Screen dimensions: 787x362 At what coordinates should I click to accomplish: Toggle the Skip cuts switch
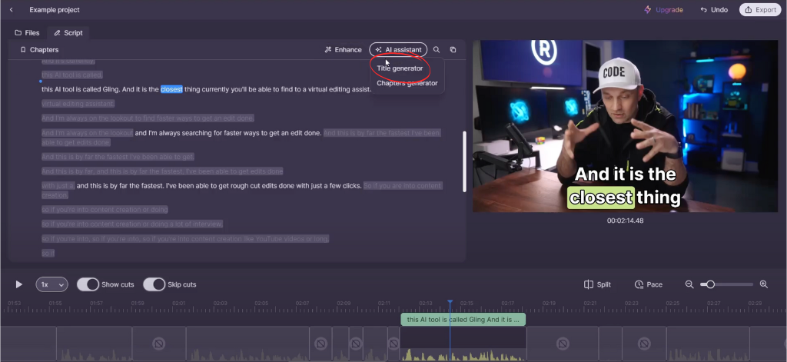(154, 284)
